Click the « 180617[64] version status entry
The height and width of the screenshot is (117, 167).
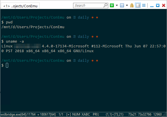[47, 114]
